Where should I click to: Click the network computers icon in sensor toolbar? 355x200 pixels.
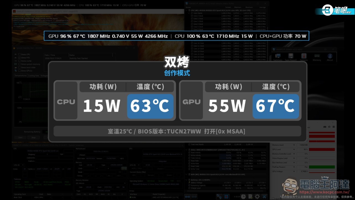(219, 196)
